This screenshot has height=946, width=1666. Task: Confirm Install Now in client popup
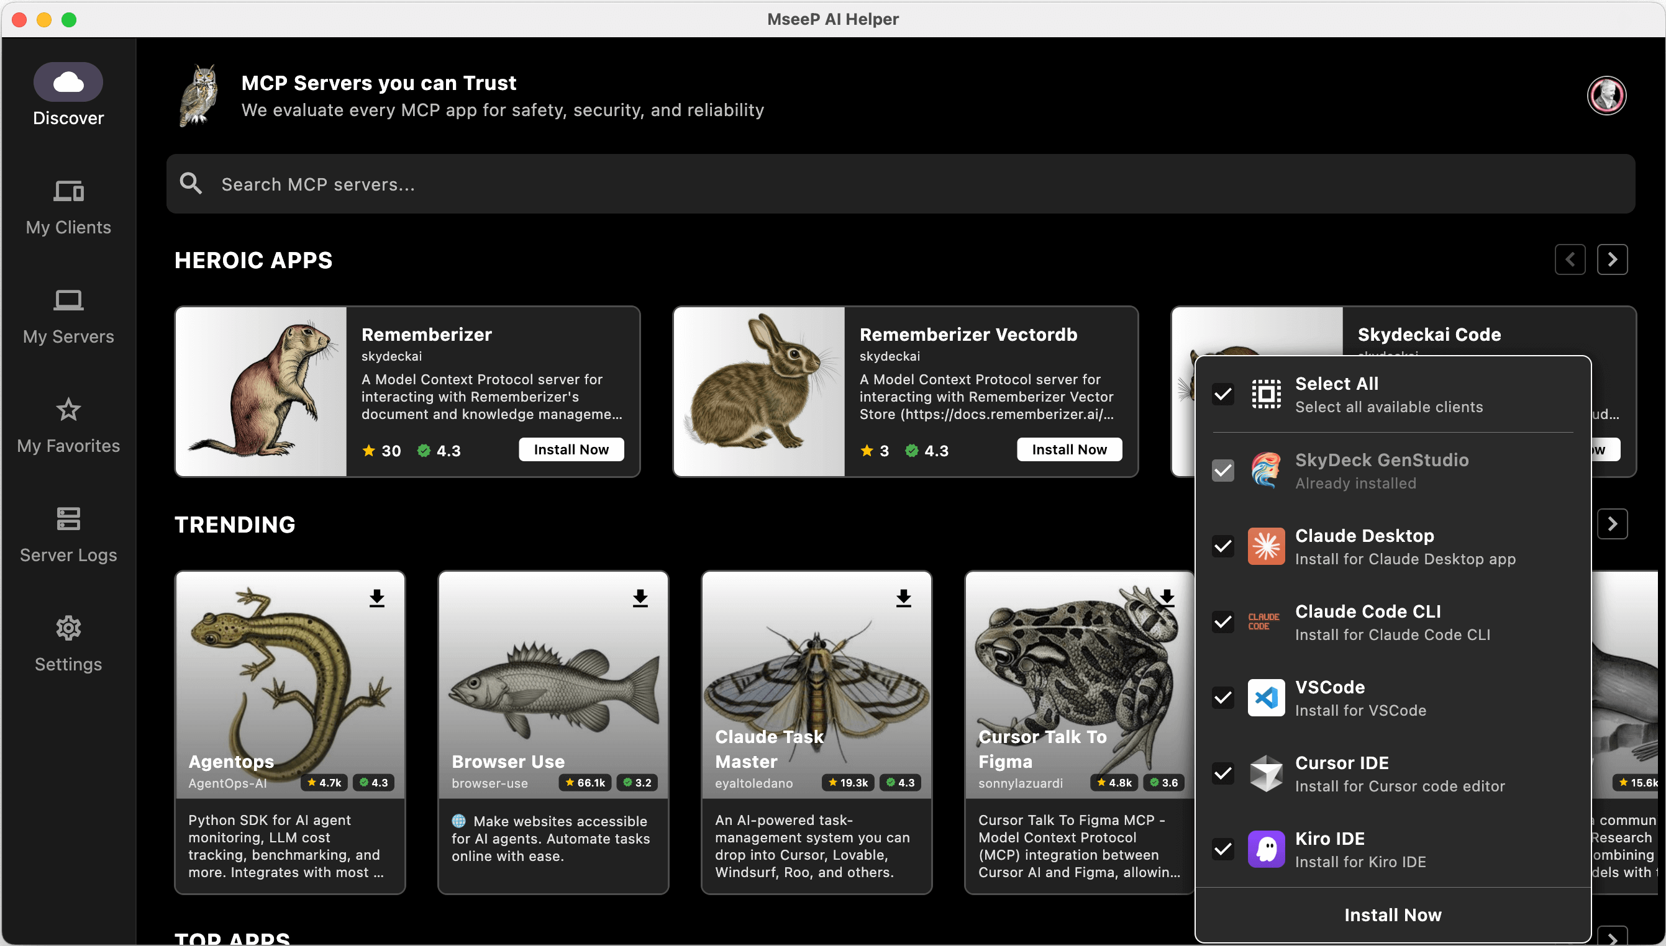pyautogui.click(x=1393, y=915)
